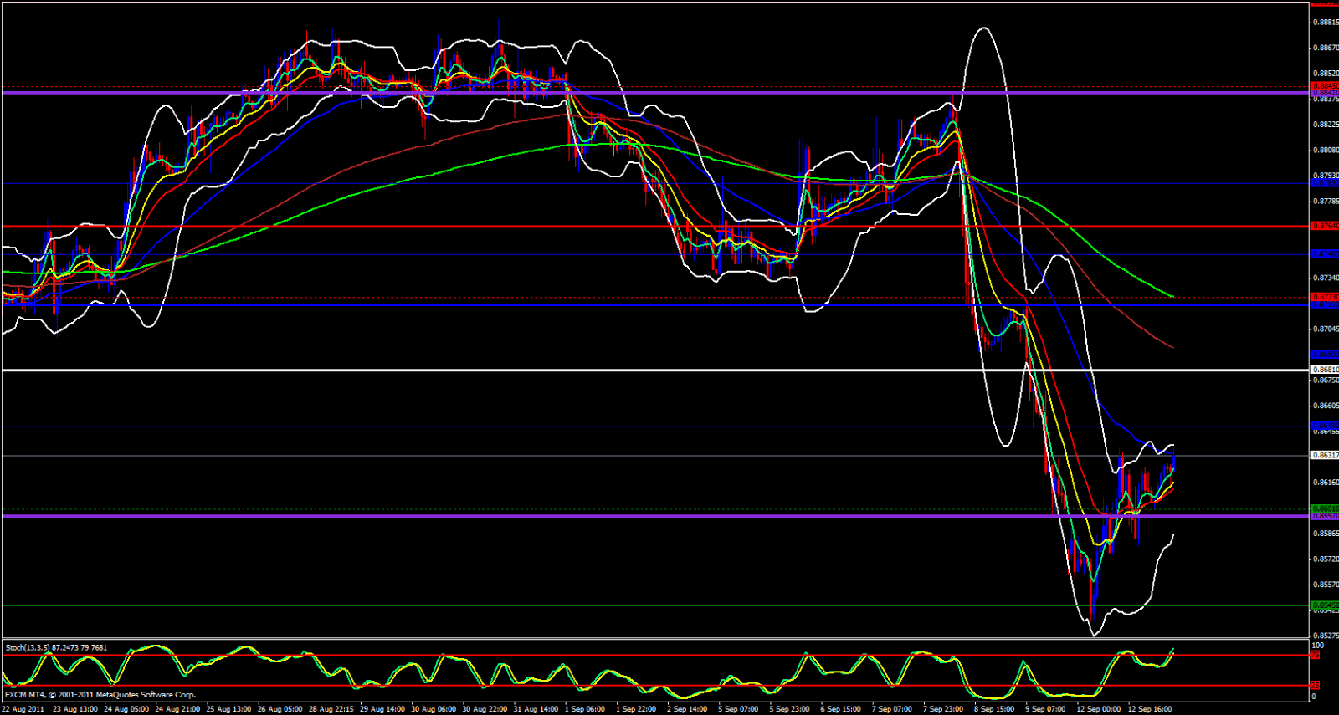Click the red 0.87640 price label

tap(1324, 226)
